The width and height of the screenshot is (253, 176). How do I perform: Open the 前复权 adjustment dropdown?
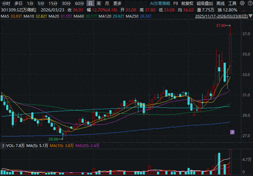click(x=187, y=3)
